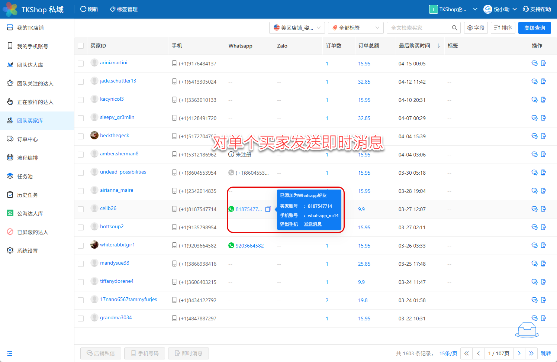The image size is (557, 362).
Task: Click message-send icon for tiffanydorene4
Action: 543,282
